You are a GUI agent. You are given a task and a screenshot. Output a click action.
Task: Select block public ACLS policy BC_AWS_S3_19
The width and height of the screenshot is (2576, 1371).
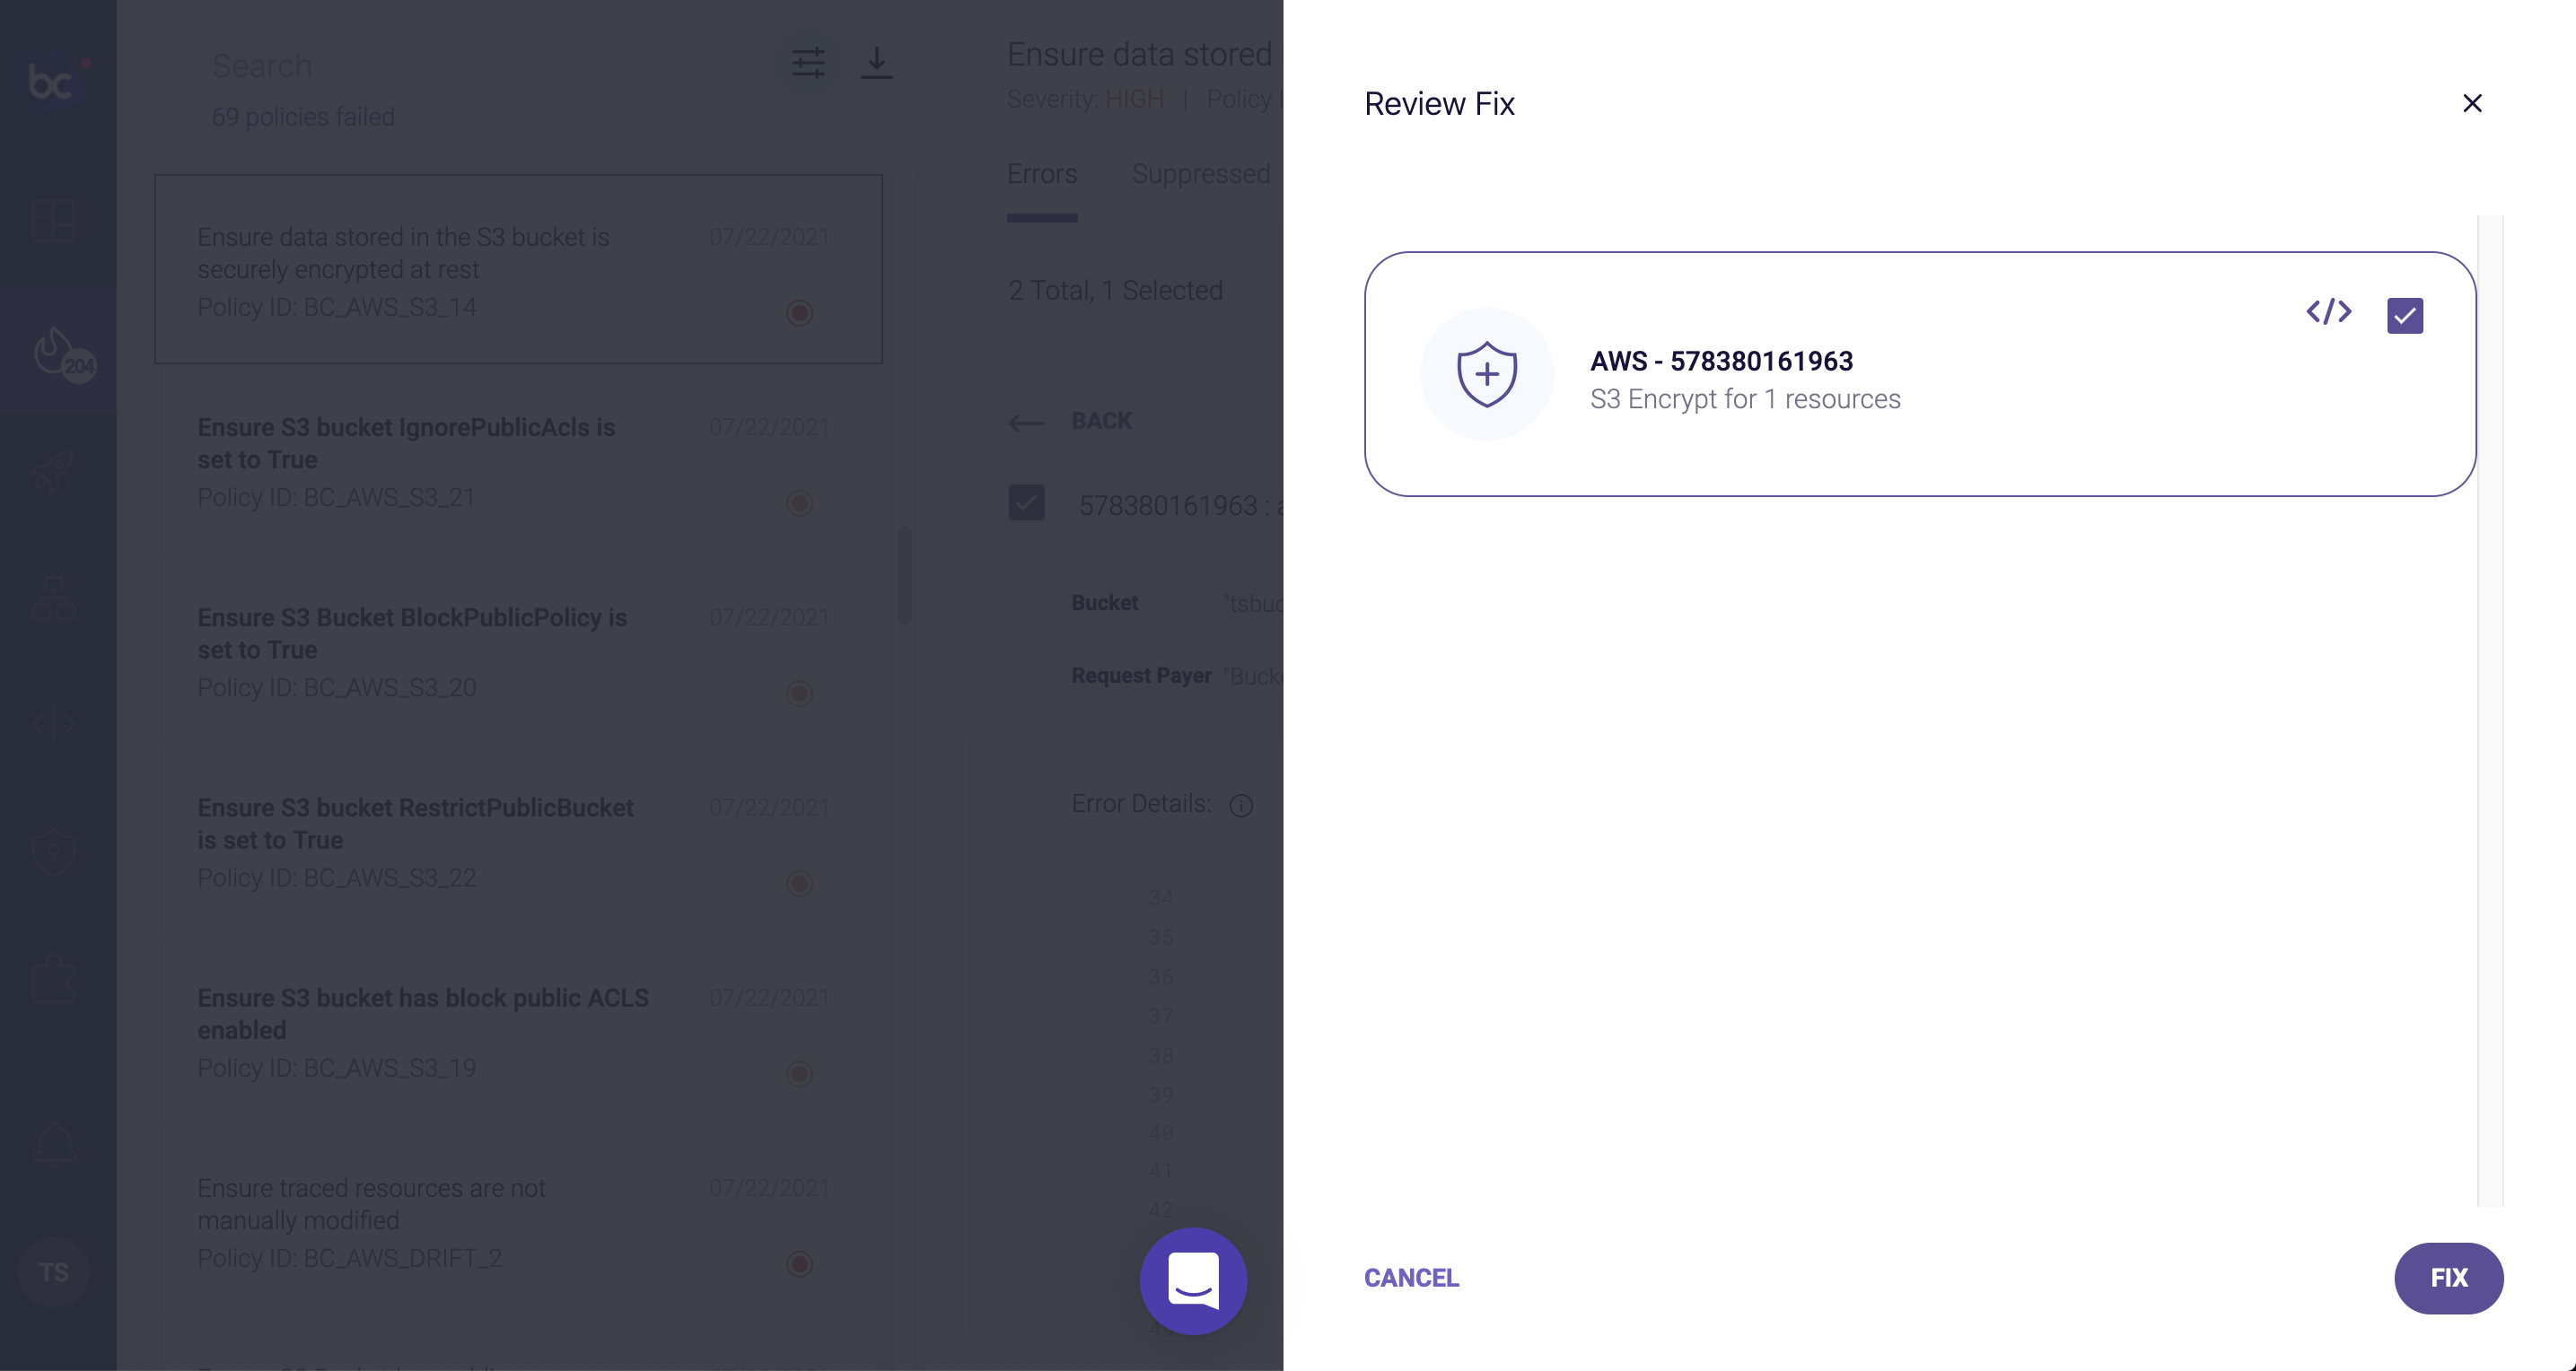518,1031
